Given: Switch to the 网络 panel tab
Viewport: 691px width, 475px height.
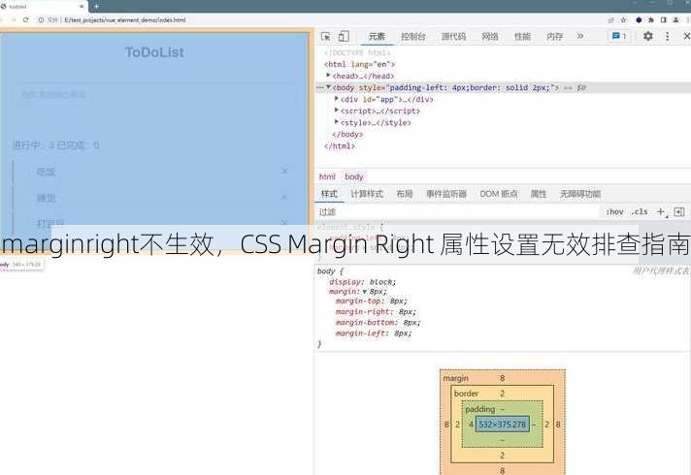Looking at the screenshot, I should tap(489, 37).
